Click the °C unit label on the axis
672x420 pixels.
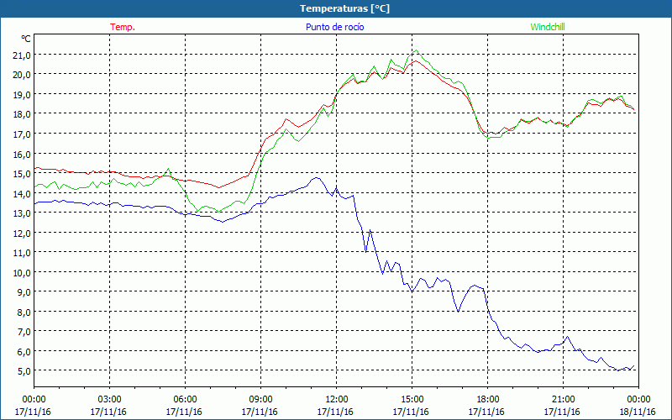(26, 39)
